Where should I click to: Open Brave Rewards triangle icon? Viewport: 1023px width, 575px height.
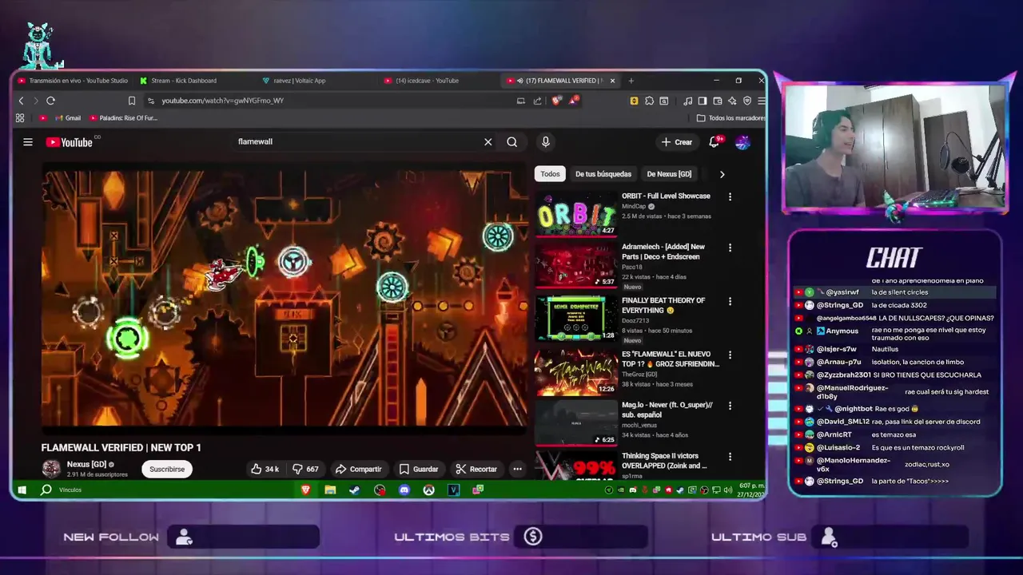(573, 101)
